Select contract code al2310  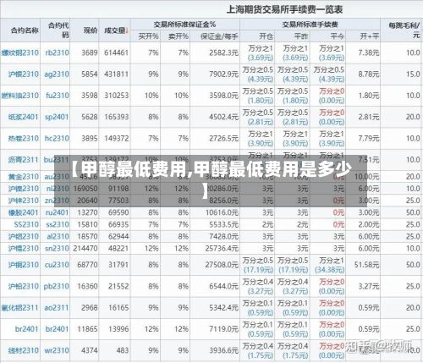click(58, 236)
